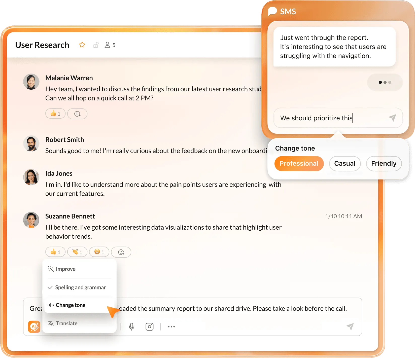Viewport: 415px width, 358px height.
Task: Add a reaction to Melanie's message
Action: 77,114
